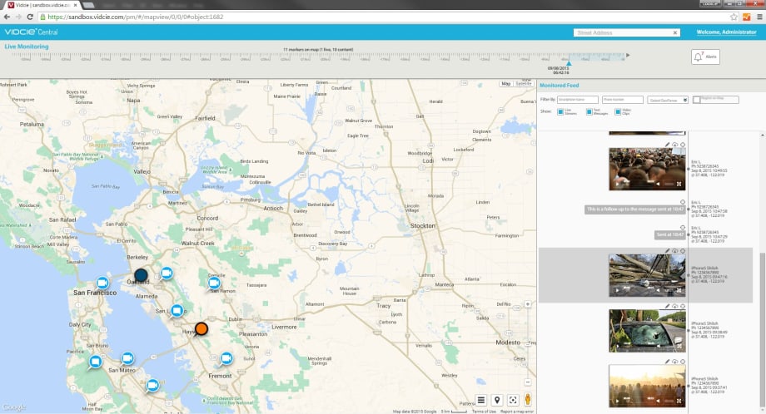
Task: Click the map location pin tool
Action: pyautogui.click(x=497, y=400)
